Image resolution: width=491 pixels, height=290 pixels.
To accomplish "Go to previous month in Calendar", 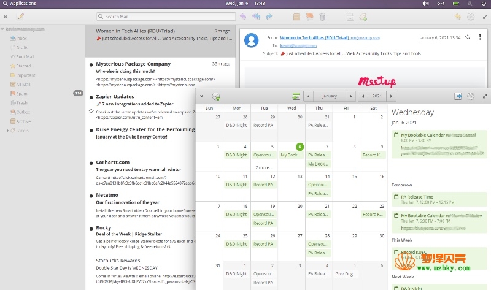I will [309, 96].
